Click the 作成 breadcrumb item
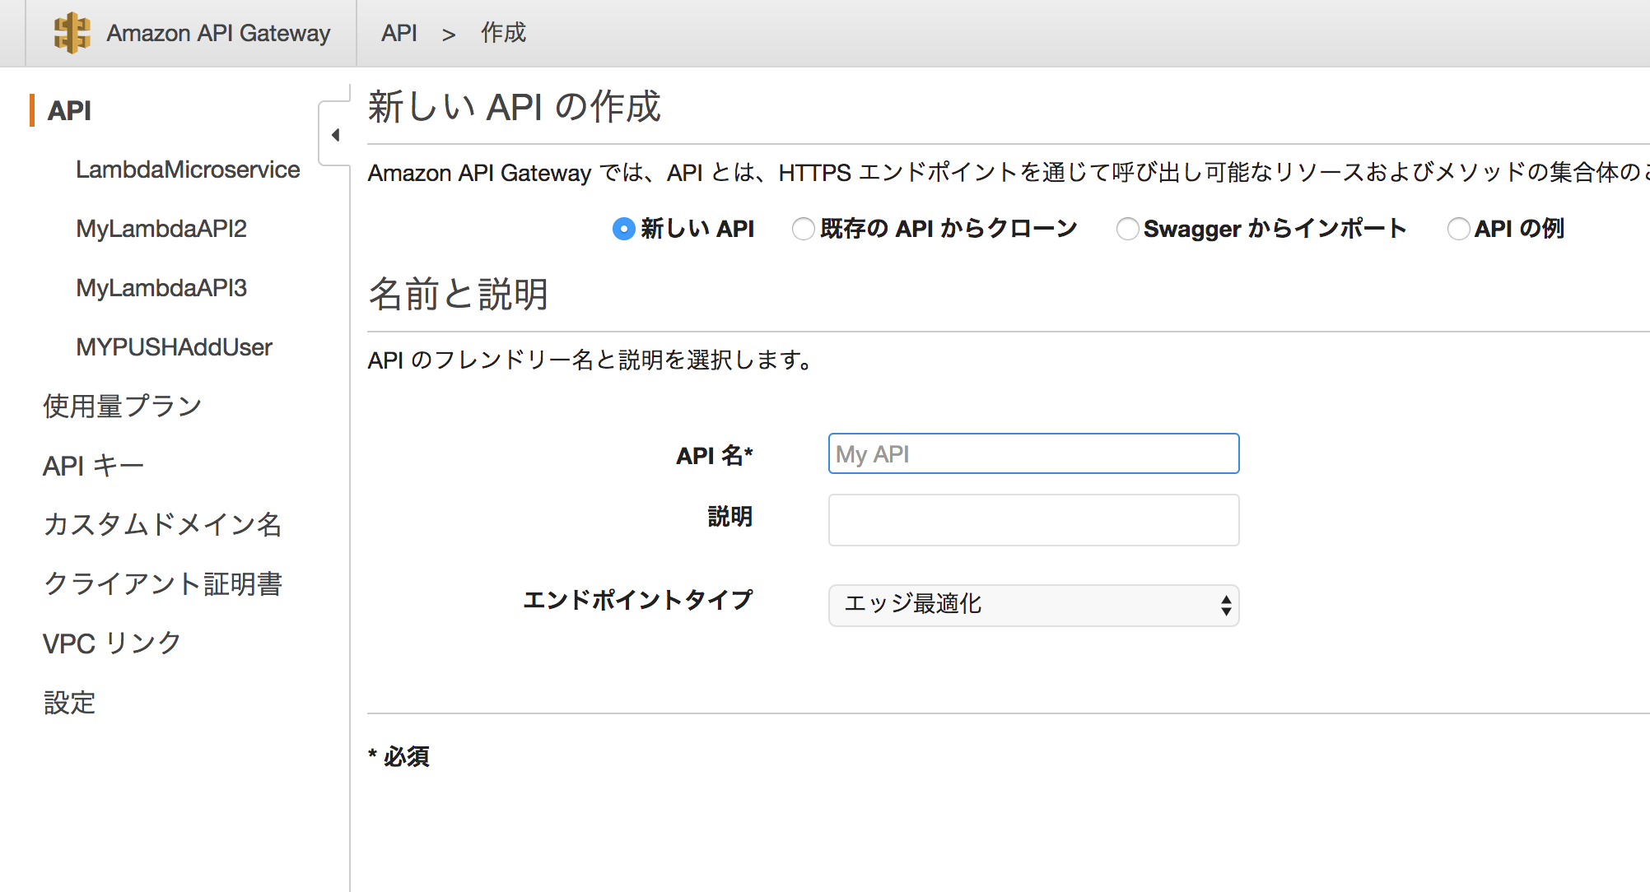This screenshot has height=892, width=1650. (503, 33)
